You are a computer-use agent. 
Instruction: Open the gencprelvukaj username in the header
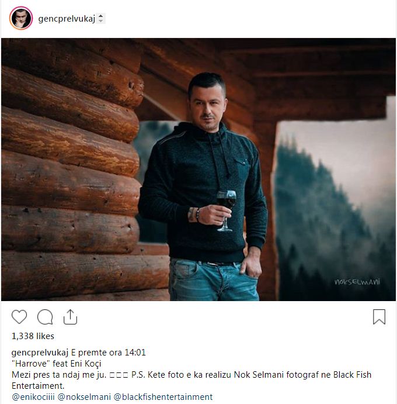(x=67, y=19)
